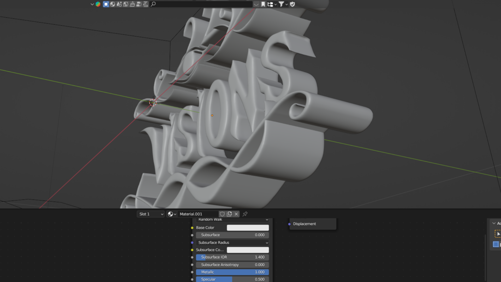501x282 pixels.
Task: Open the Random Walk method dropdown
Action: [x=232, y=220]
